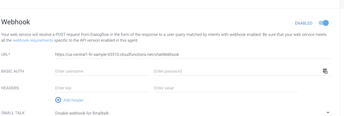Click the plus circle Add header icon
The image size is (344, 116).
coord(58,100)
